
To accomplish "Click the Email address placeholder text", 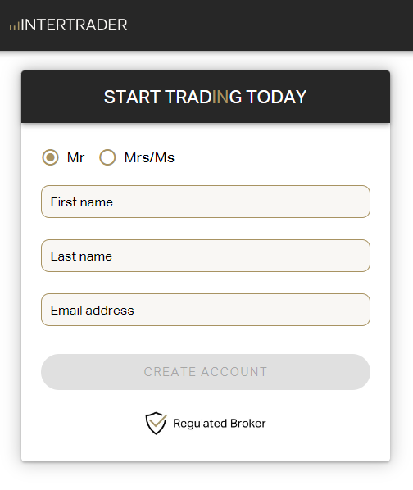I will point(92,311).
